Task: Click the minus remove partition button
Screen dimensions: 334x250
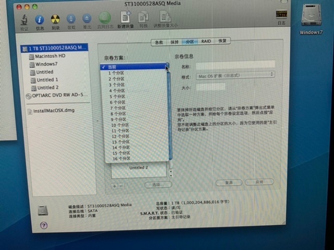Action: click(121, 186)
